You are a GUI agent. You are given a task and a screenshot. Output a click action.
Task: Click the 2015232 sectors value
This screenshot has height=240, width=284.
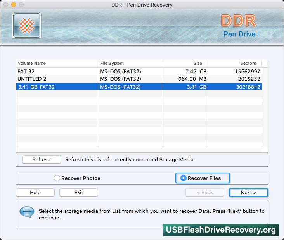249,79
